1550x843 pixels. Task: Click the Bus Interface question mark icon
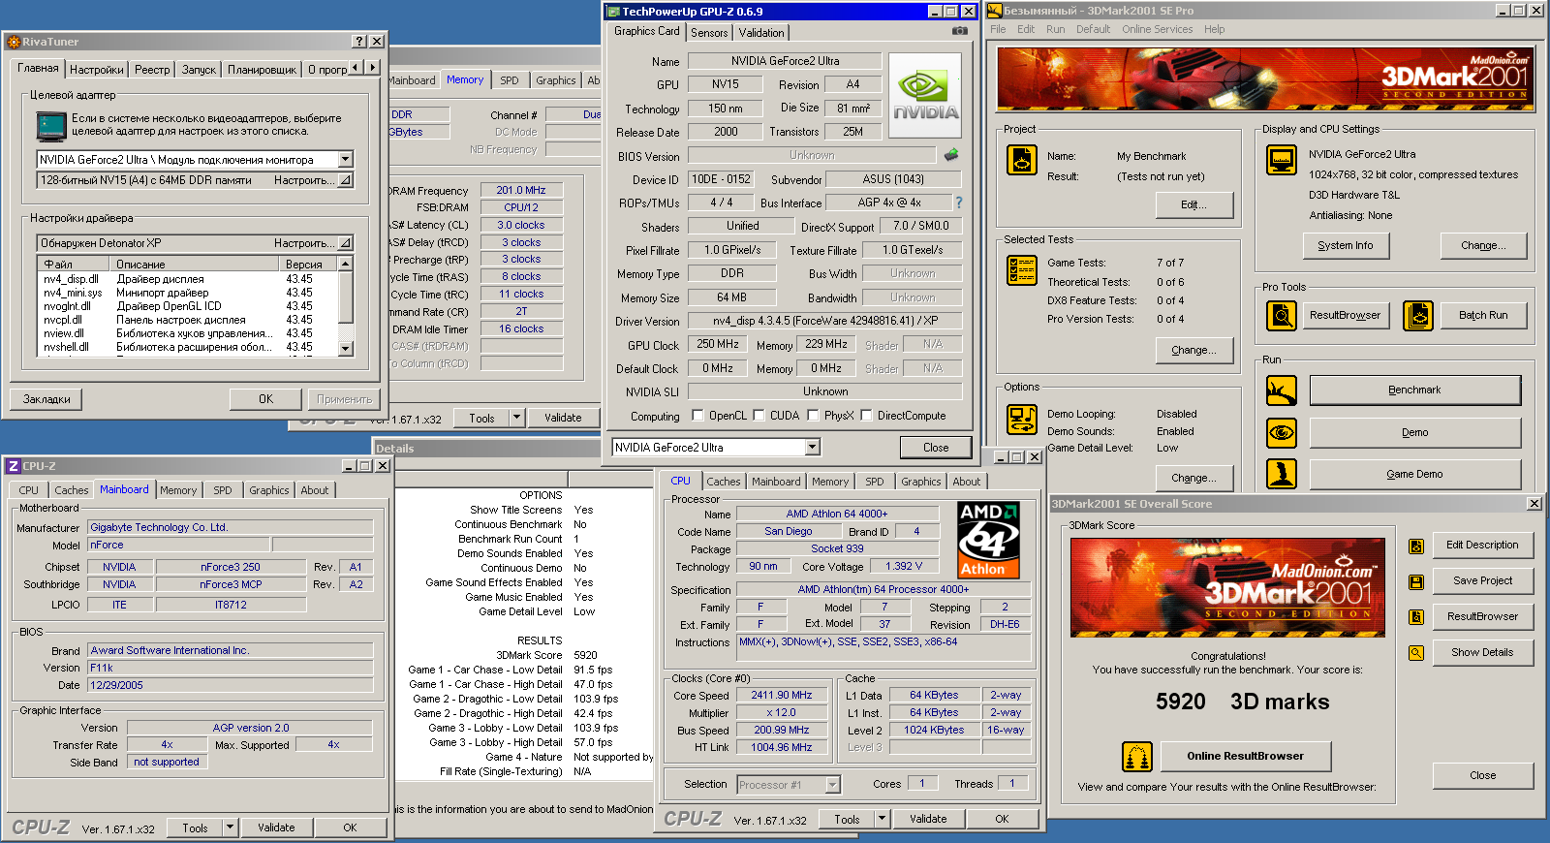(x=959, y=203)
